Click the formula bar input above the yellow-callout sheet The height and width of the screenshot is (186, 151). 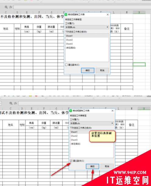point(85,103)
